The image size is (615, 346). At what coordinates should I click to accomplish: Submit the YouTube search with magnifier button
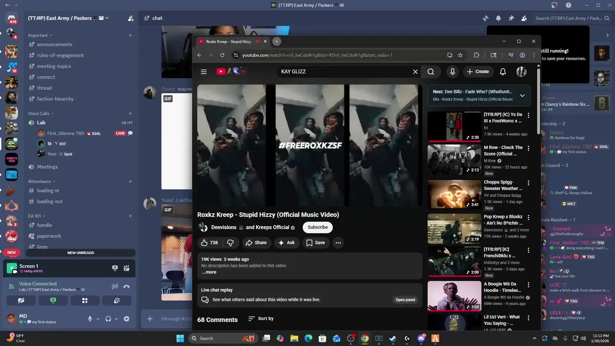point(431,72)
